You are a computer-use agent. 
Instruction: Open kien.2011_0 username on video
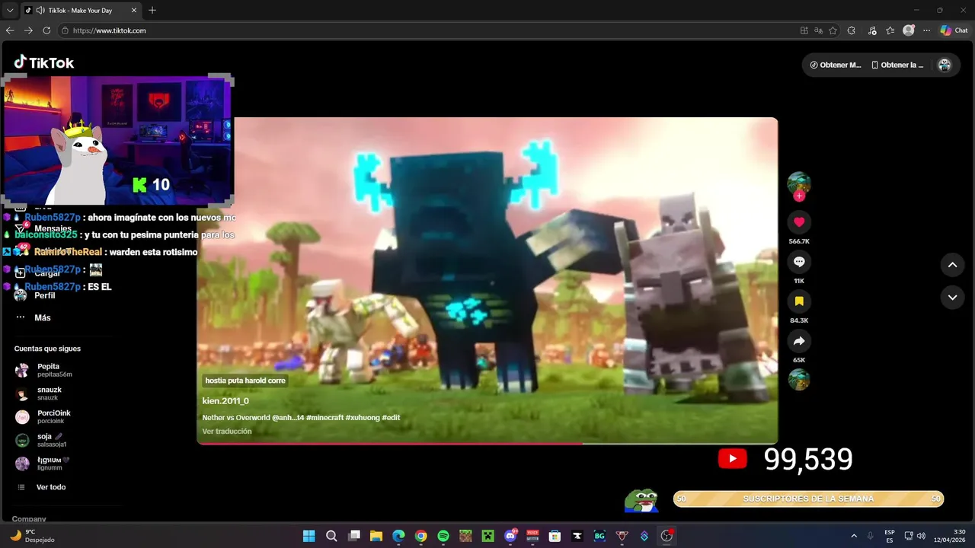click(225, 401)
